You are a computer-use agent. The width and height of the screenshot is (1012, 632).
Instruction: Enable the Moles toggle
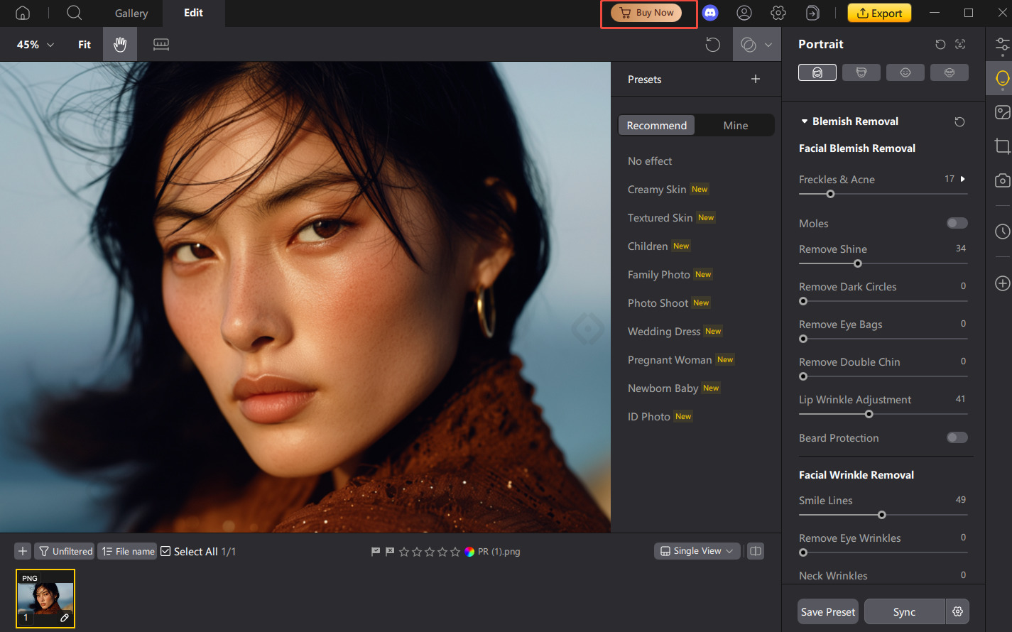click(957, 224)
